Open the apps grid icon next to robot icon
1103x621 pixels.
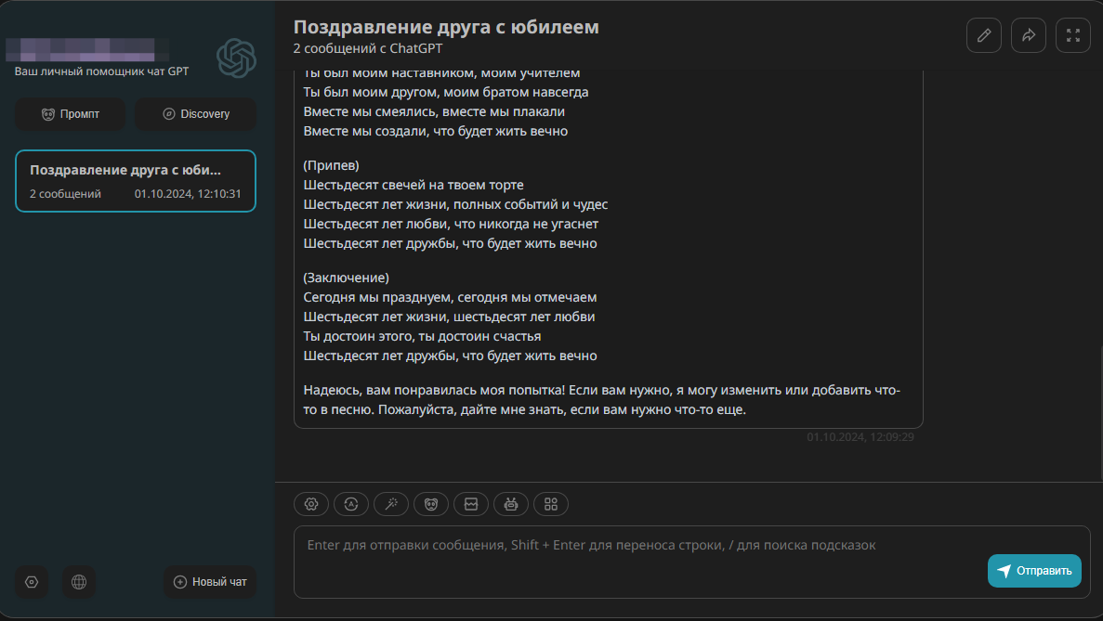pyautogui.click(x=550, y=504)
